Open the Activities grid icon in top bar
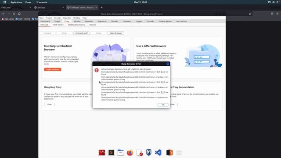281x158 pixels. point(5,2)
